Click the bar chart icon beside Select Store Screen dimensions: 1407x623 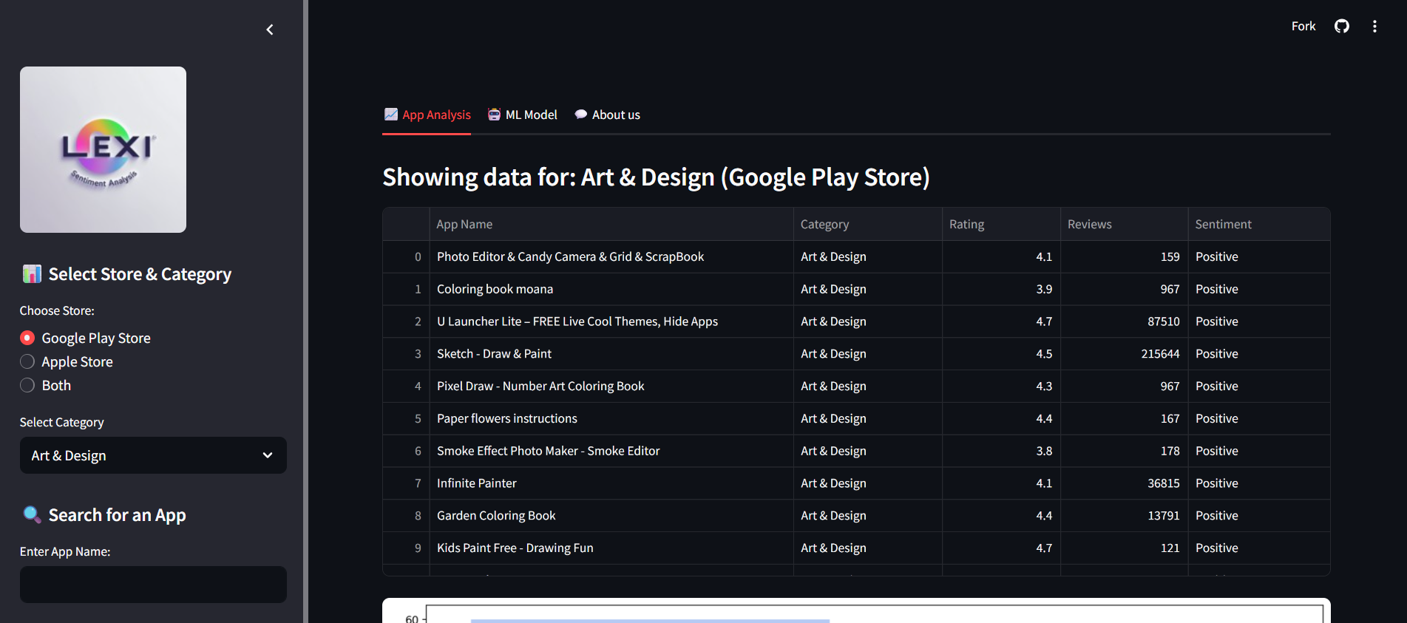[32, 274]
